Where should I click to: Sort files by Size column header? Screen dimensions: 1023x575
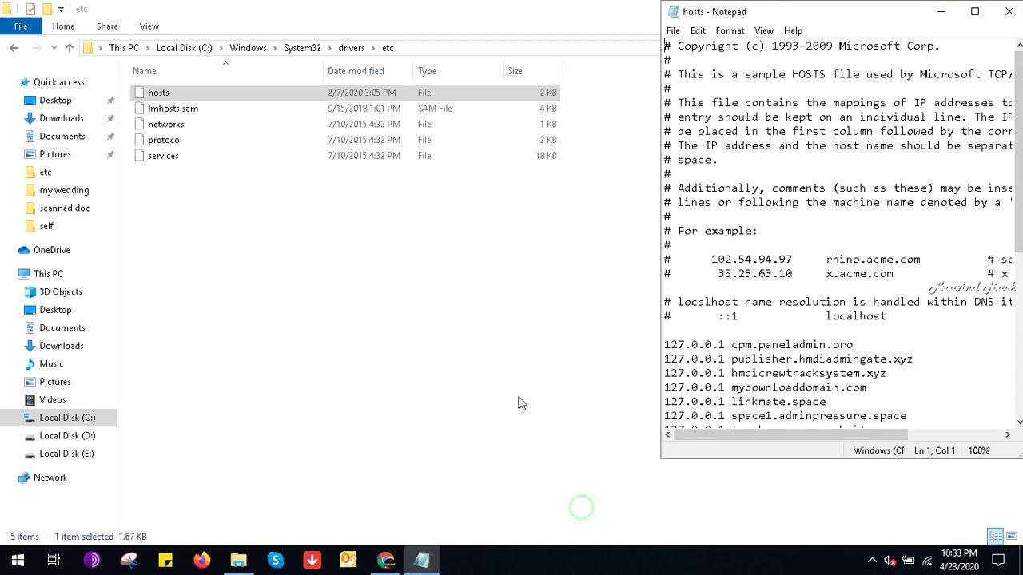pos(532,71)
